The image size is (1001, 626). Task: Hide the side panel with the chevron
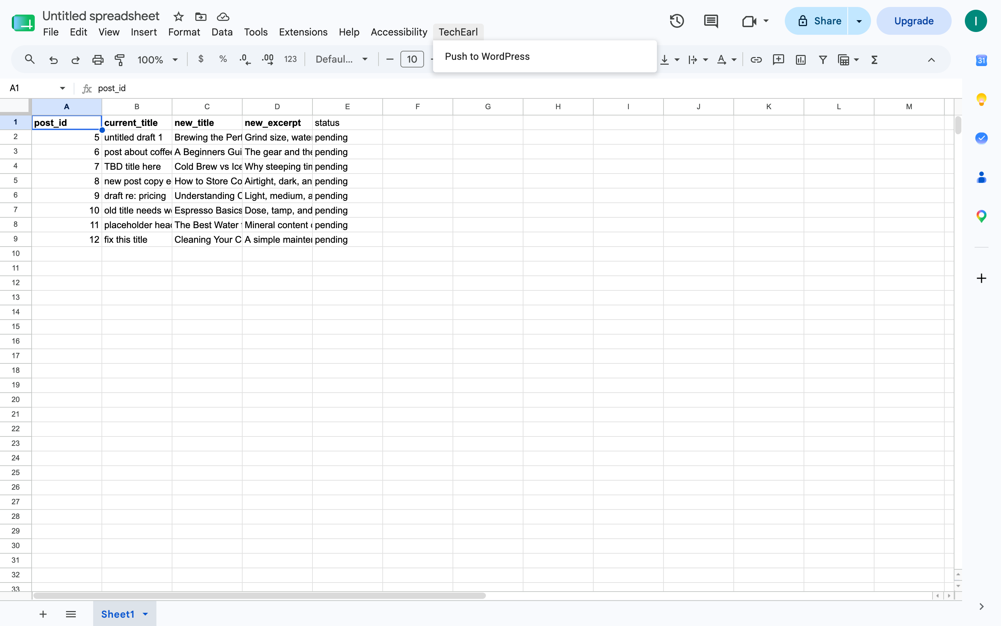pos(981,607)
